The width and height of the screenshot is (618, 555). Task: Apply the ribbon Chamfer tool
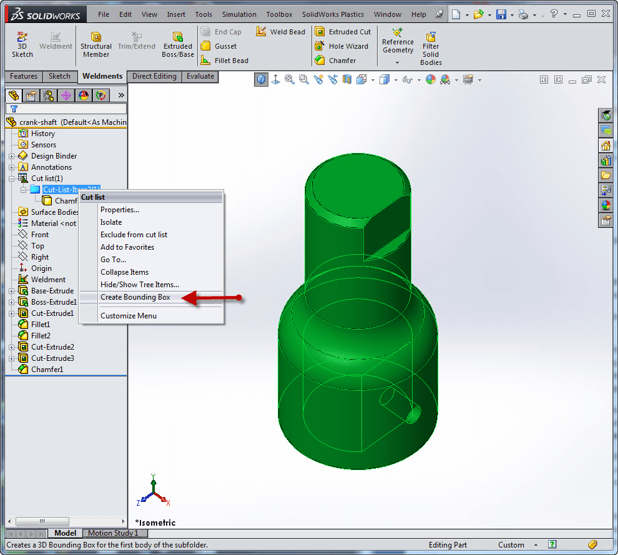point(335,61)
